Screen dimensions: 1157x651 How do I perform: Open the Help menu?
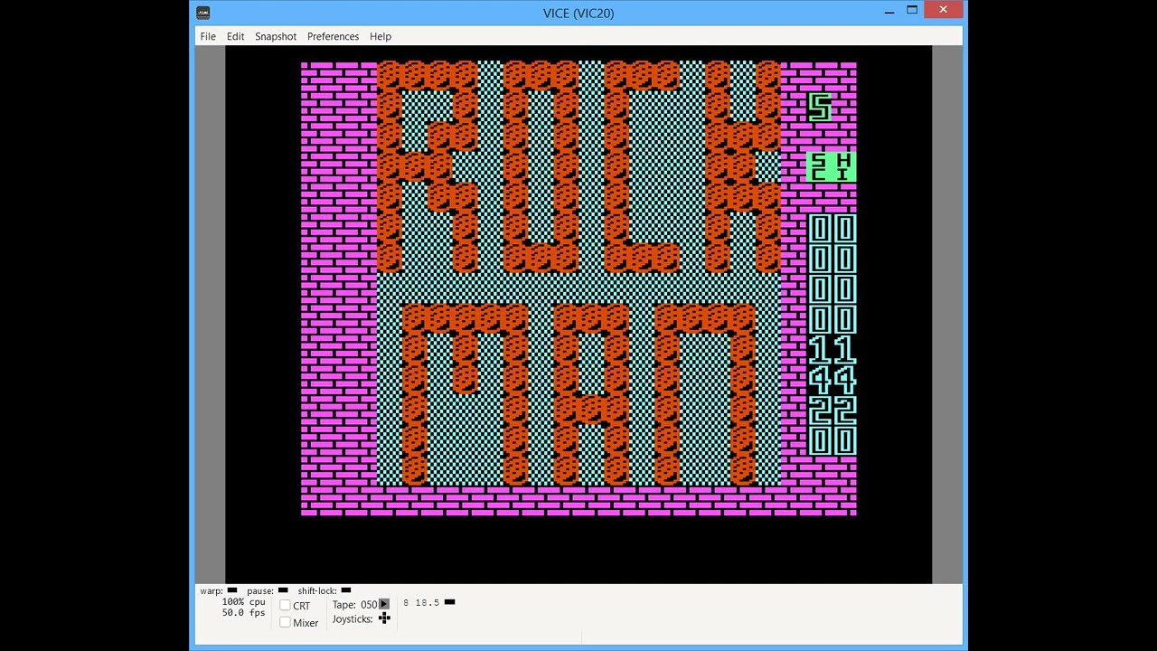[381, 36]
